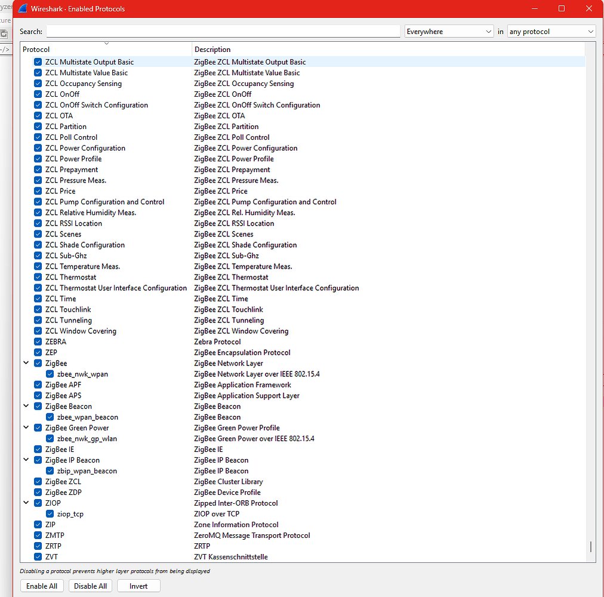This screenshot has width=604, height=597.
Task: Click inside the Search field
Action: click(x=223, y=31)
